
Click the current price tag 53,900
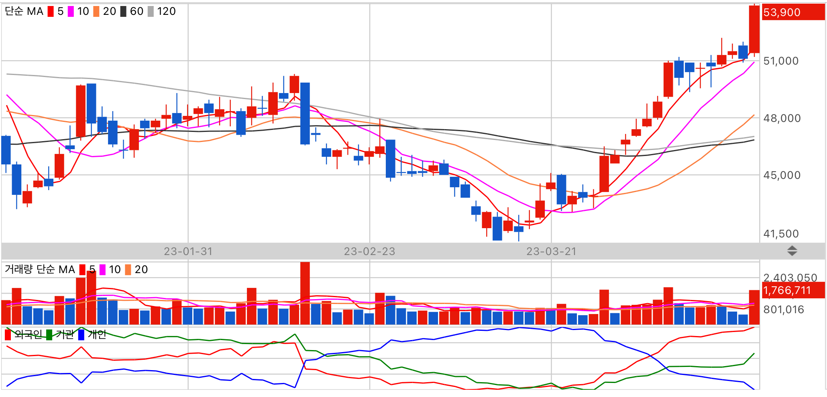point(793,12)
